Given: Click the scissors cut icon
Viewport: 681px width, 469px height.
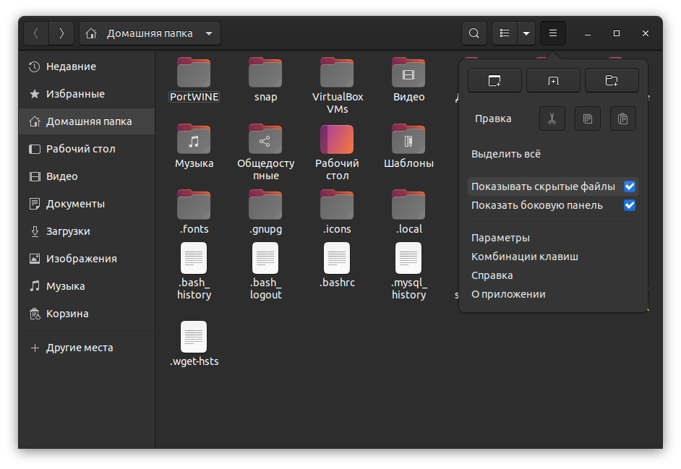Looking at the screenshot, I should 552,119.
